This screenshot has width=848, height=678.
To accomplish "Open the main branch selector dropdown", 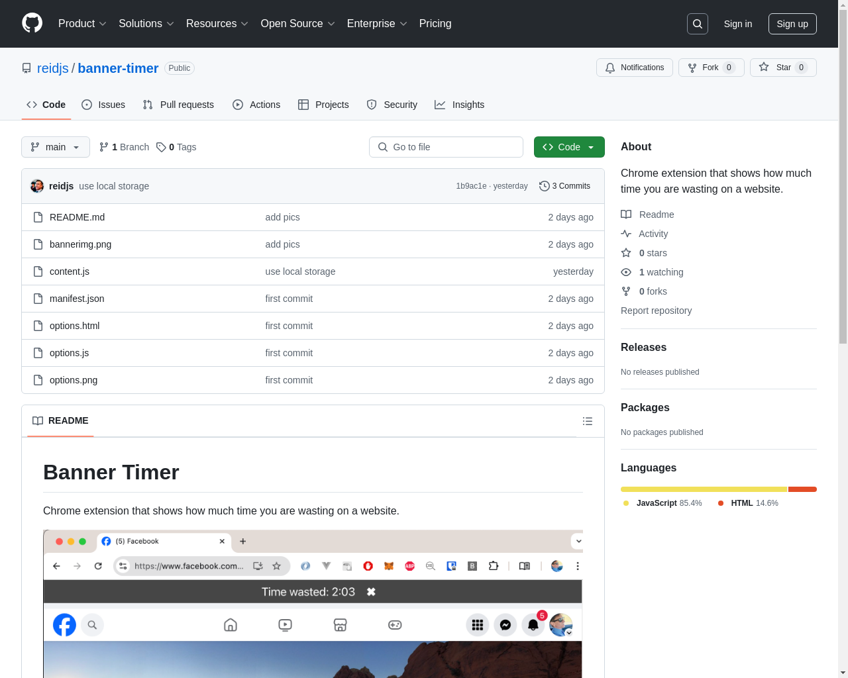I will click(x=56, y=147).
